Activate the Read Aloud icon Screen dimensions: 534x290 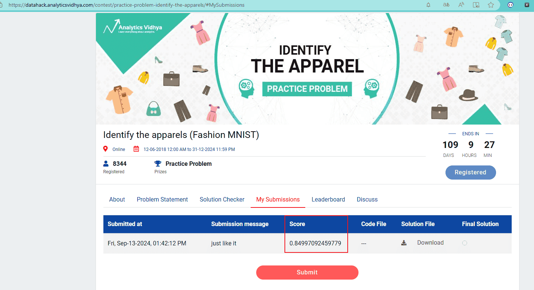click(461, 5)
